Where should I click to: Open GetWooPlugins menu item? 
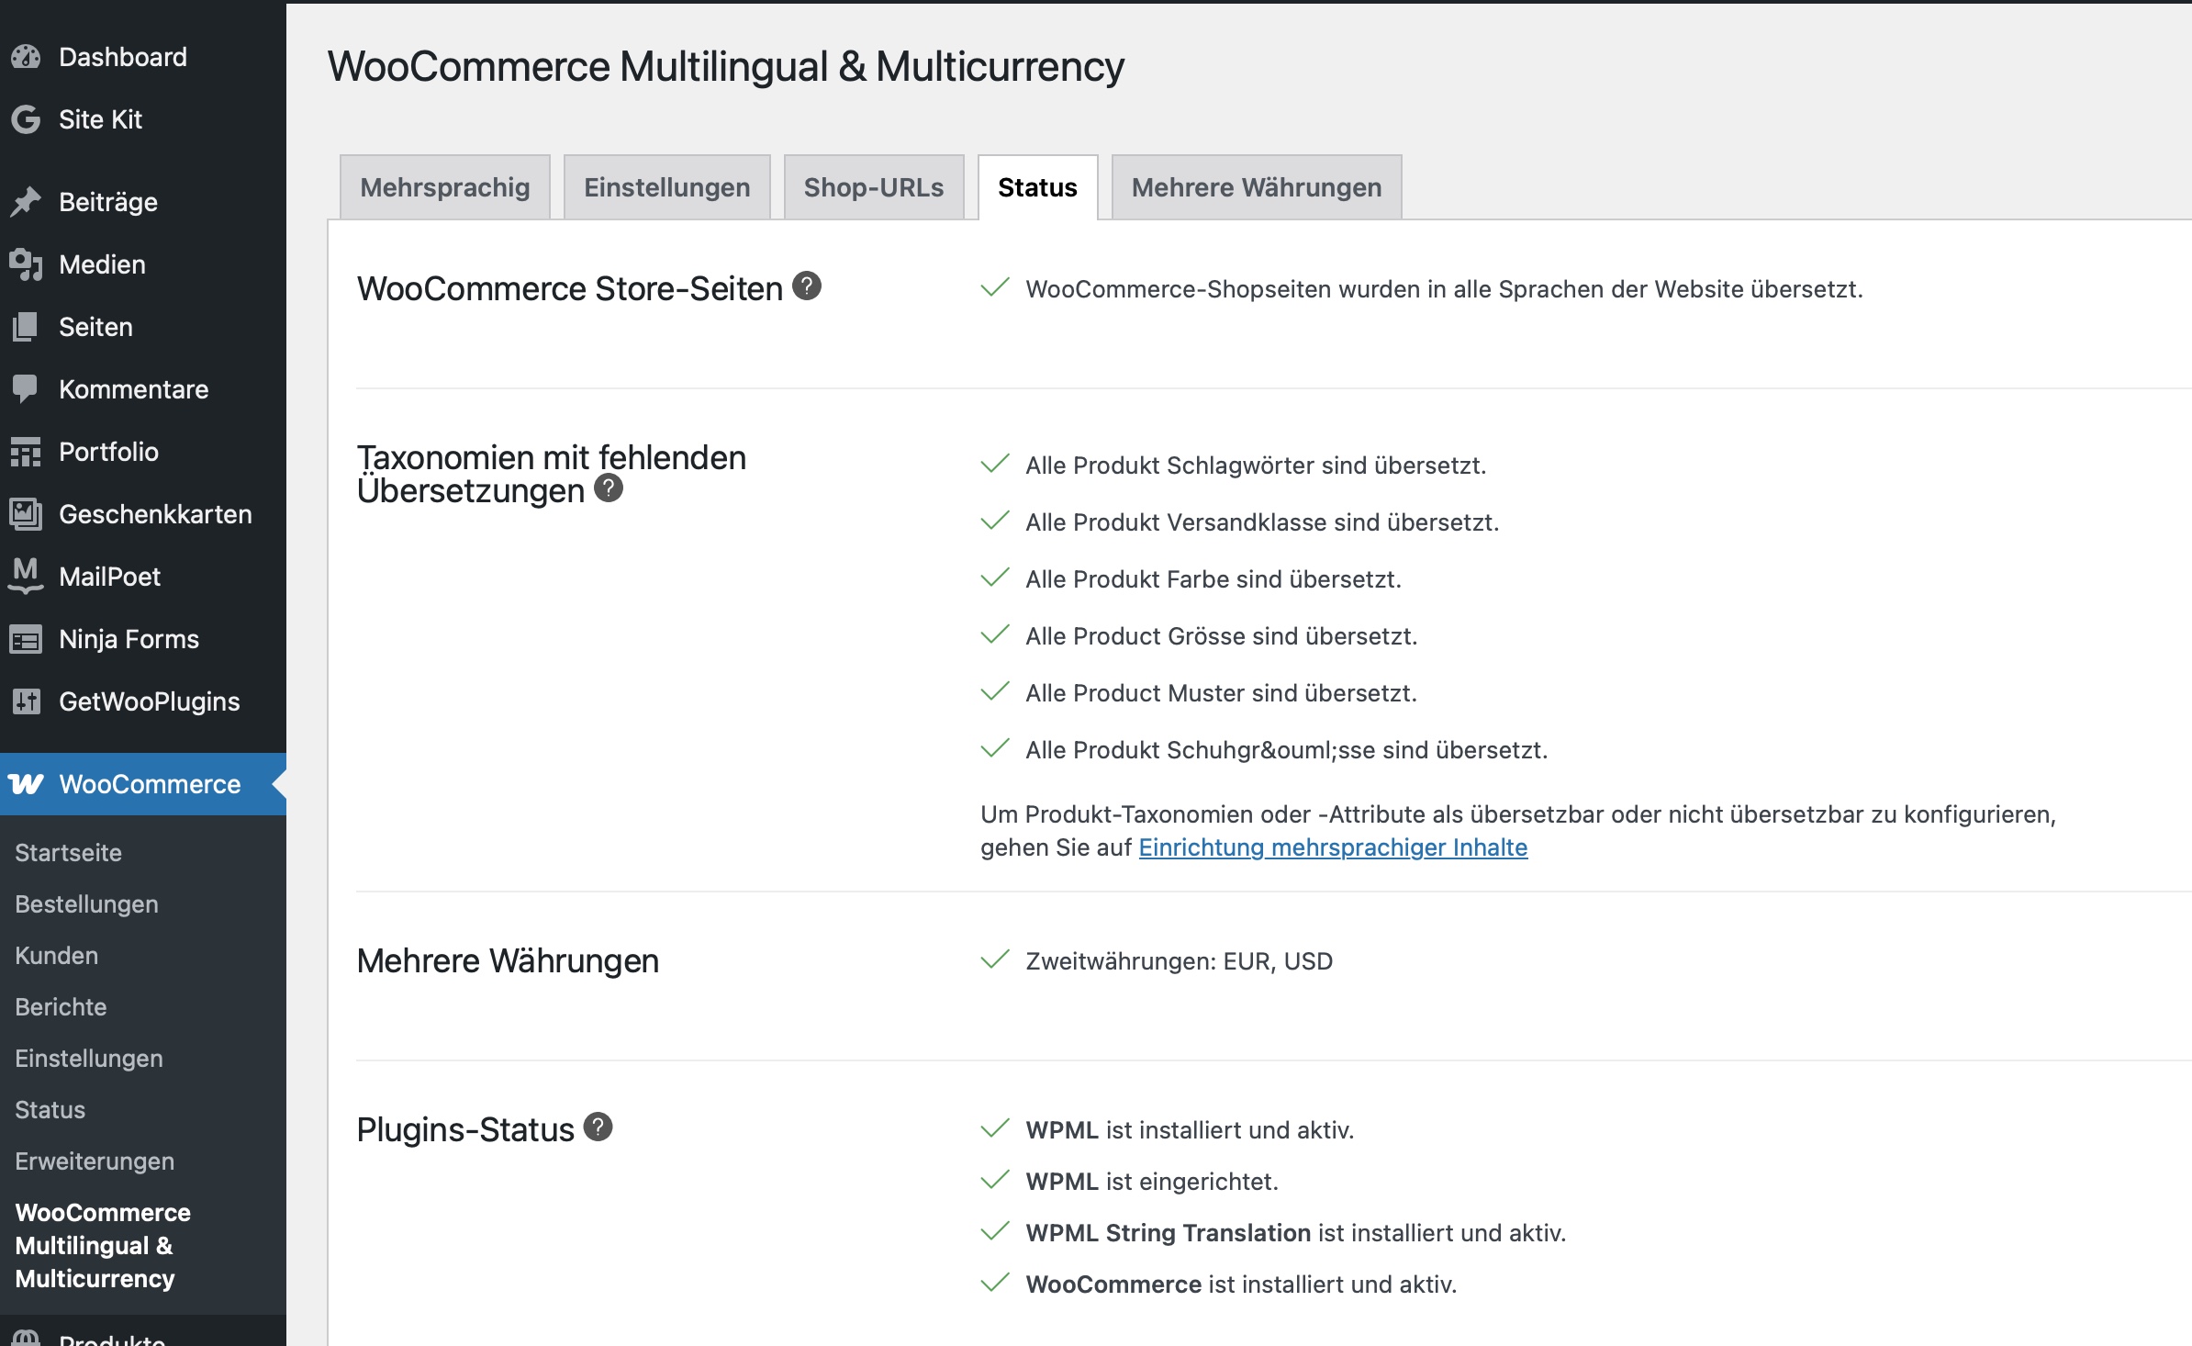[143, 701]
